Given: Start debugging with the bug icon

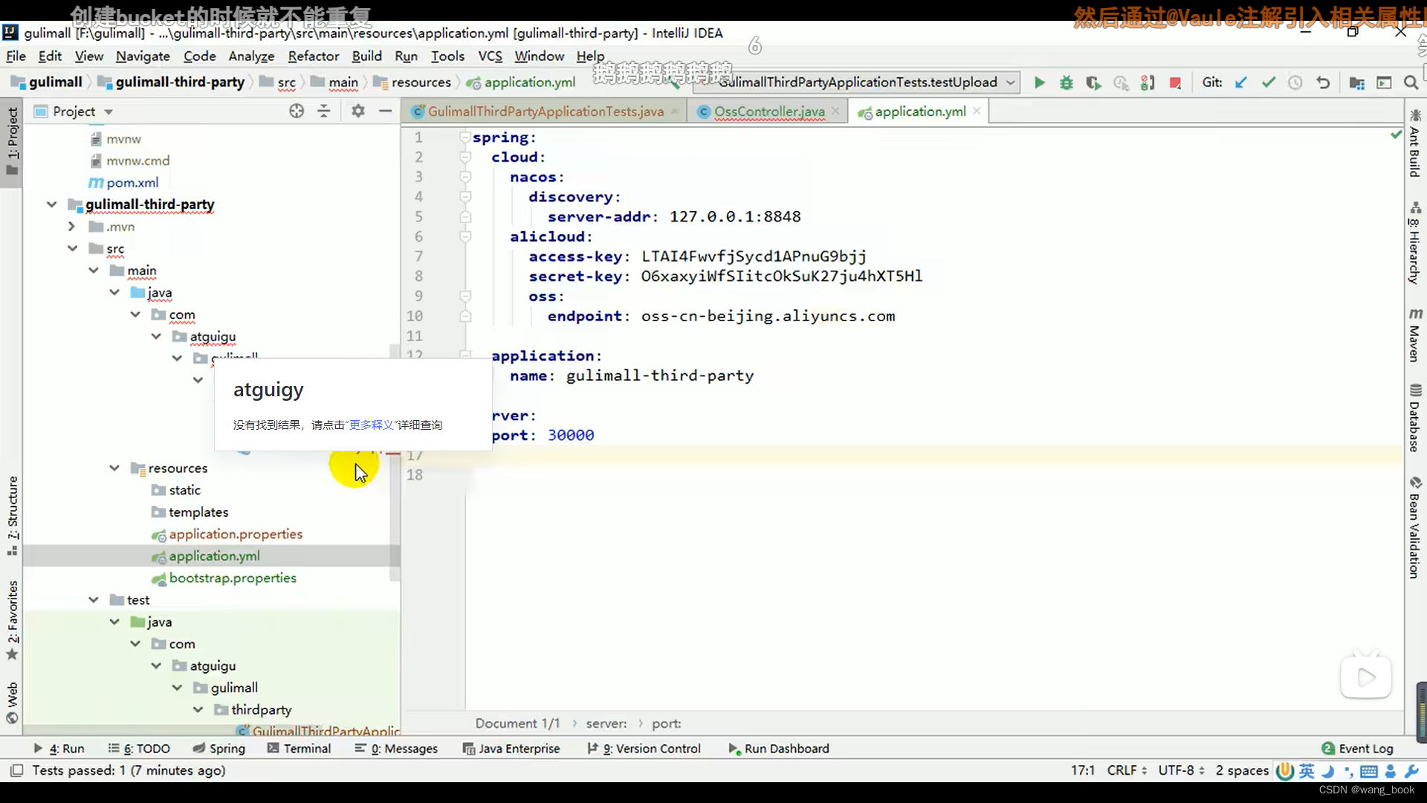Looking at the screenshot, I should (x=1067, y=83).
